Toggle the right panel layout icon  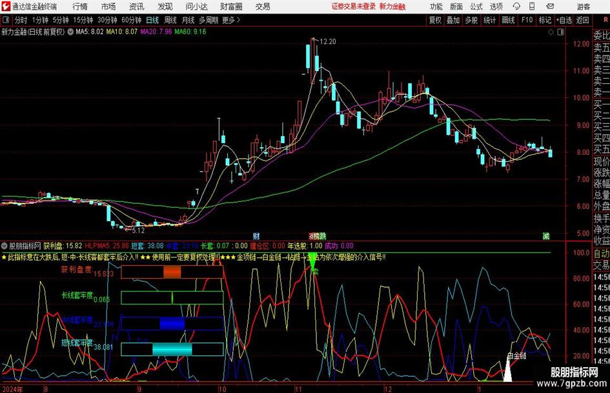point(560,32)
